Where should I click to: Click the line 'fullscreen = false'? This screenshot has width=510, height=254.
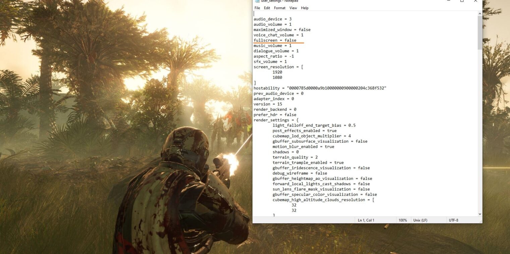[x=275, y=40]
